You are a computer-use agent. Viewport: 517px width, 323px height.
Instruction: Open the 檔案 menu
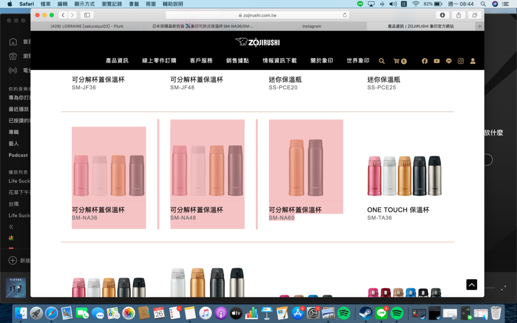(x=45, y=4)
